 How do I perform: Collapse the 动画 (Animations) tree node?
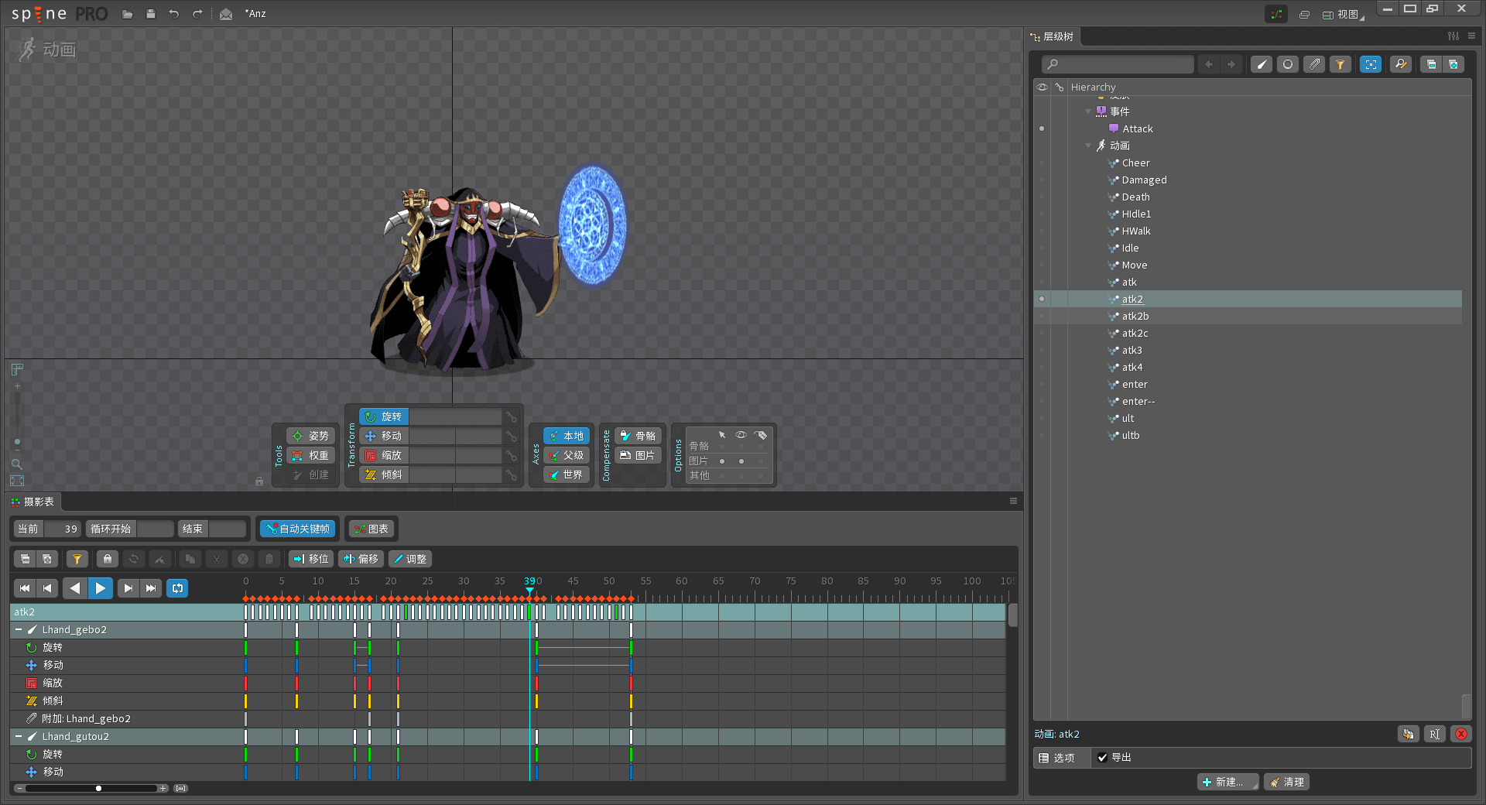pos(1088,146)
